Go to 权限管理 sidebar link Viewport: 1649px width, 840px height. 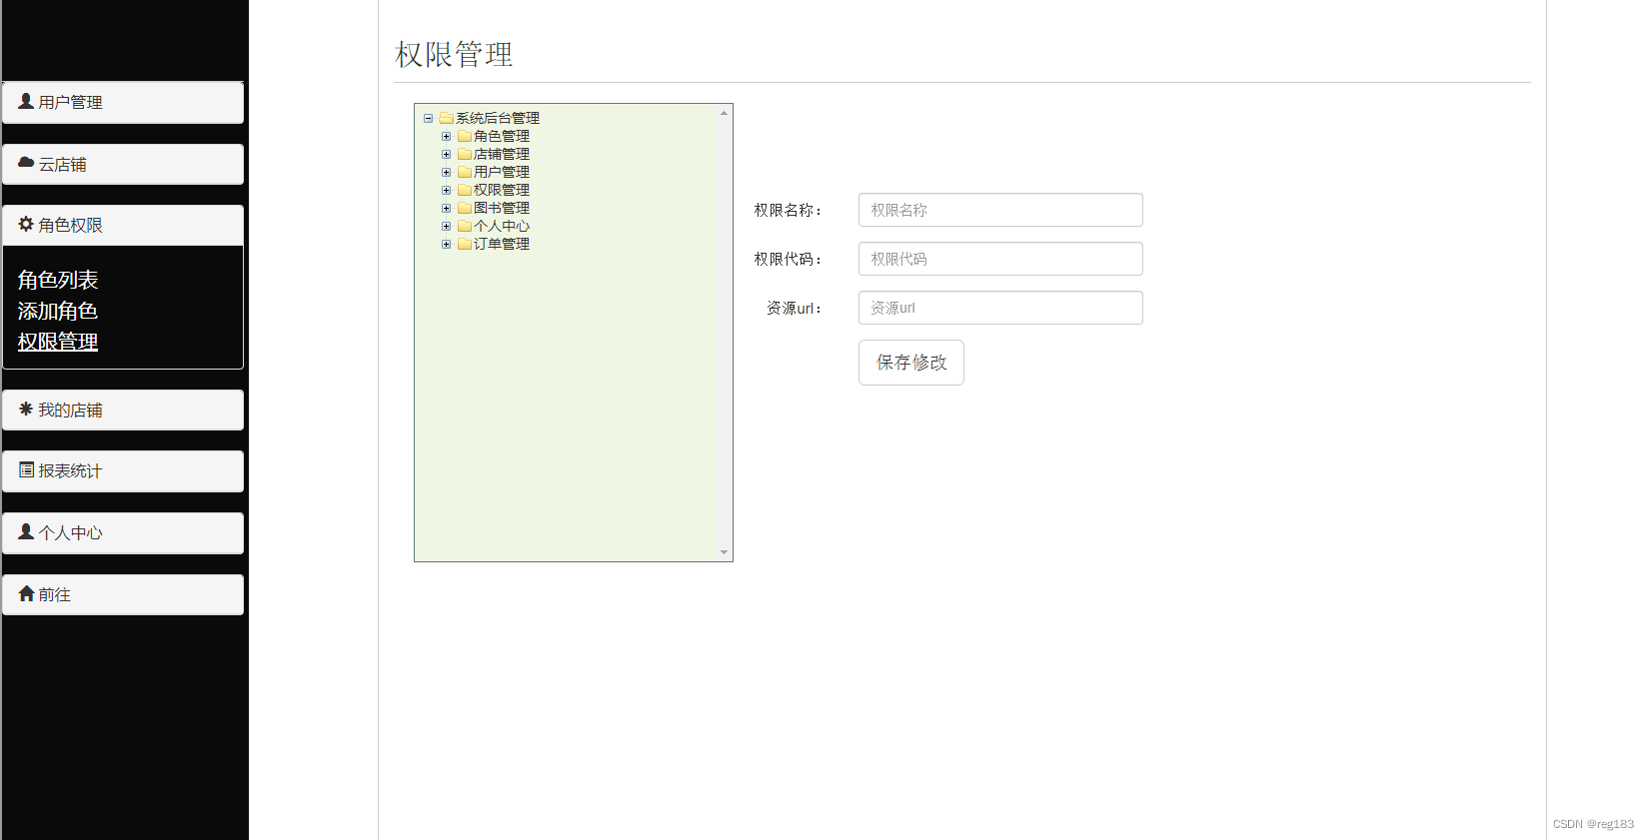[x=58, y=342]
